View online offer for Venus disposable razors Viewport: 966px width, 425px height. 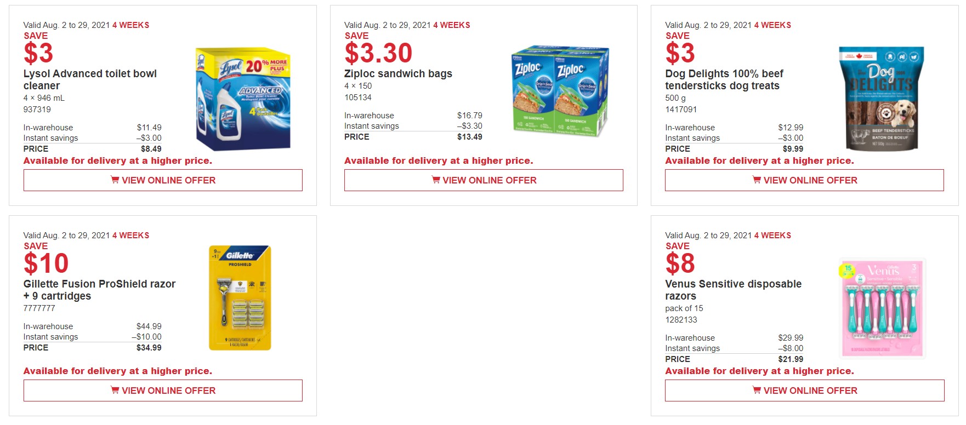804,390
